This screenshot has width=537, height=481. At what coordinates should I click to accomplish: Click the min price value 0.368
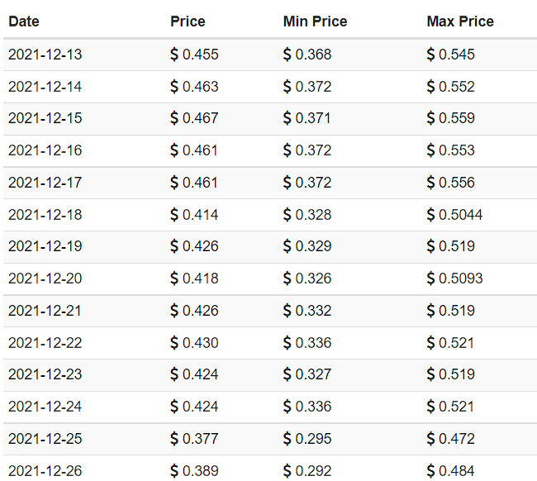(313, 55)
